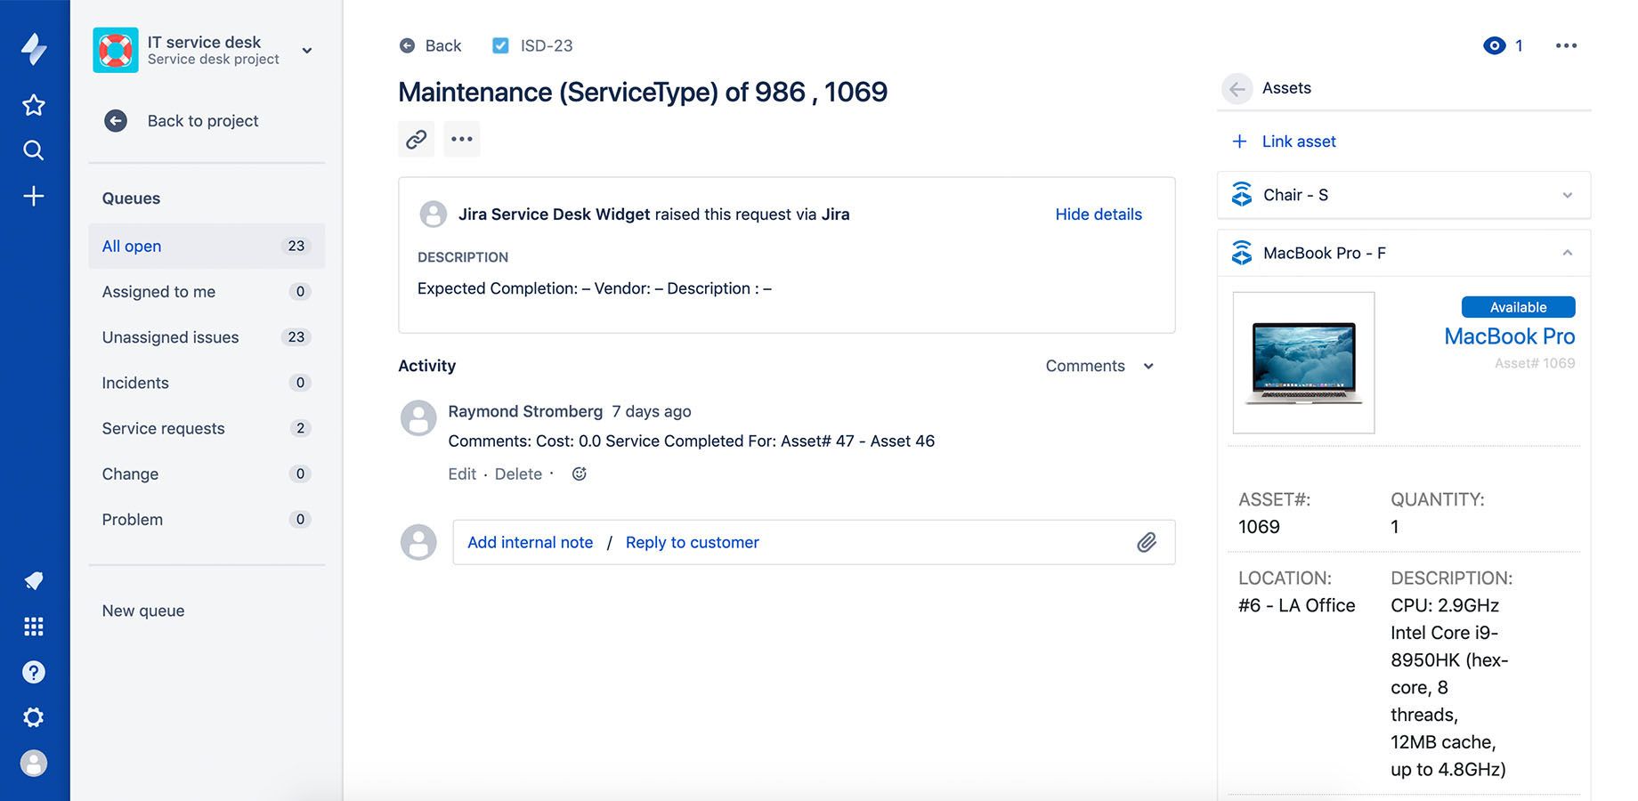The height and width of the screenshot is (801, 1638).
Task: Click the Queues heading
Action: pos(131,198)
